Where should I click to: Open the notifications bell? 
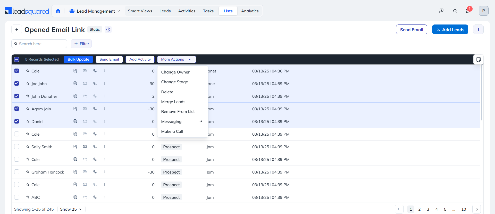pyautogui.click(x=467, y=11)
